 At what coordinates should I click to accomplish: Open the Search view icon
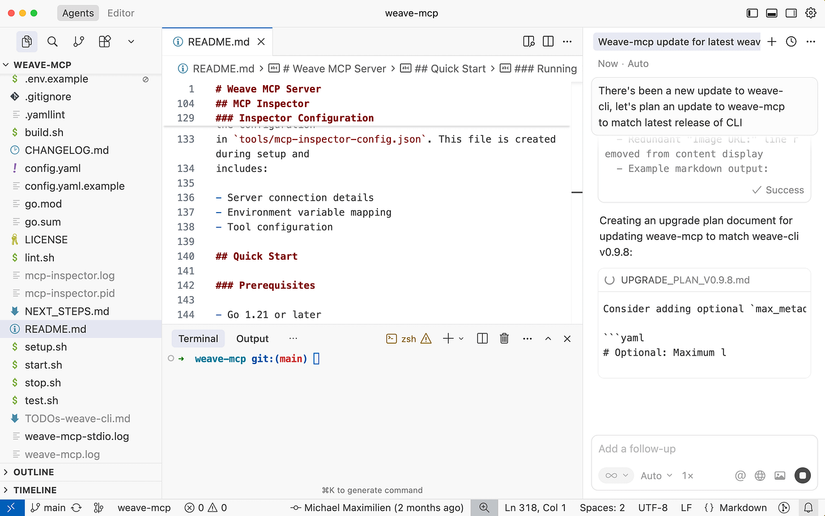(x=53, y=41)
